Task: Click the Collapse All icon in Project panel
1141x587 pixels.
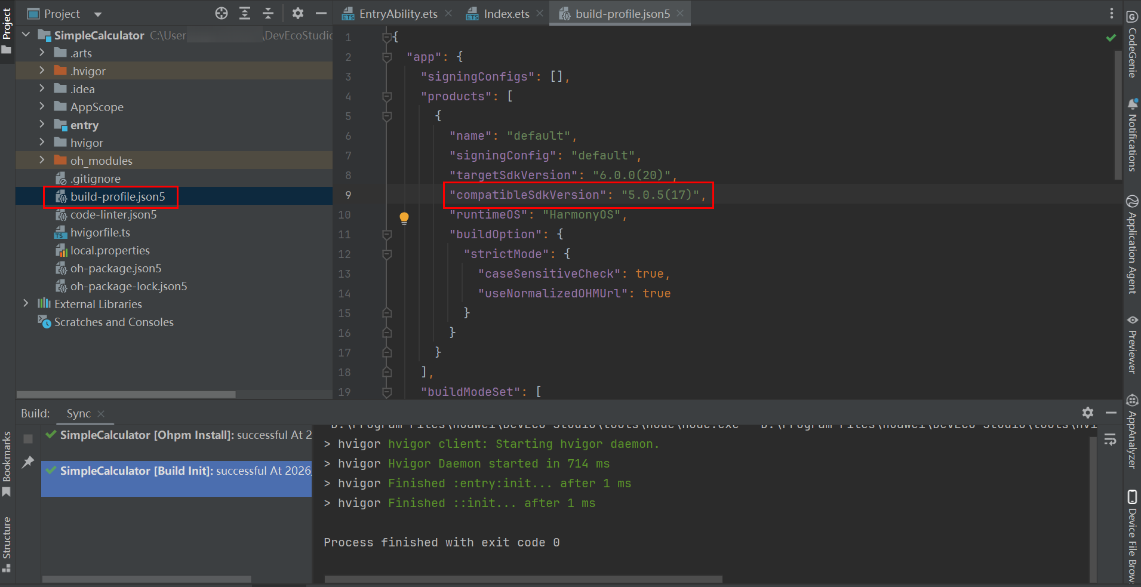Action: pos(268,13)
